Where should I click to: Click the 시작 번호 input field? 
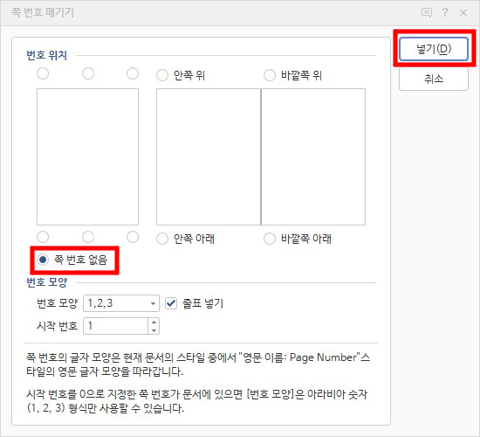point(116,326)
